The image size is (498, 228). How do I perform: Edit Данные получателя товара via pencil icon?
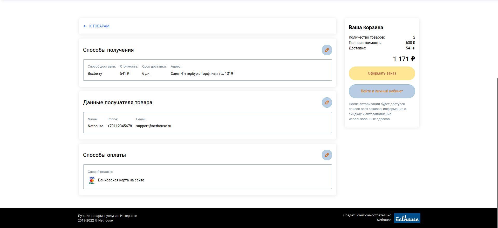[x=327, y=102]
